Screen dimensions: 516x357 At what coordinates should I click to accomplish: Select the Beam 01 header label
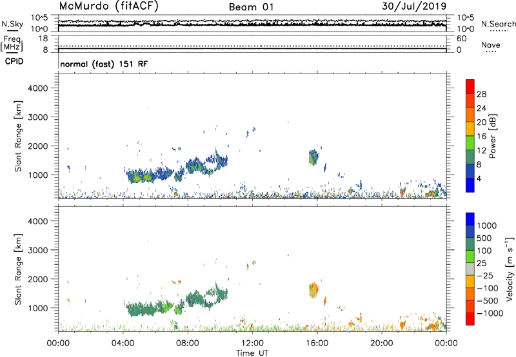pos(251,7)
